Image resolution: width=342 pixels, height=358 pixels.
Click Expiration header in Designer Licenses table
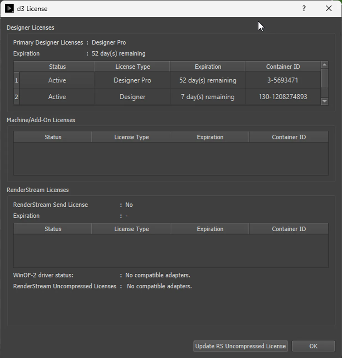pyautogui.click(x=208, y=67)
